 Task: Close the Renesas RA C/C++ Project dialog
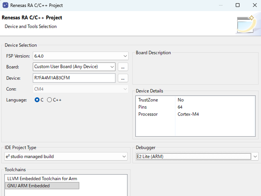pos(254,5)
